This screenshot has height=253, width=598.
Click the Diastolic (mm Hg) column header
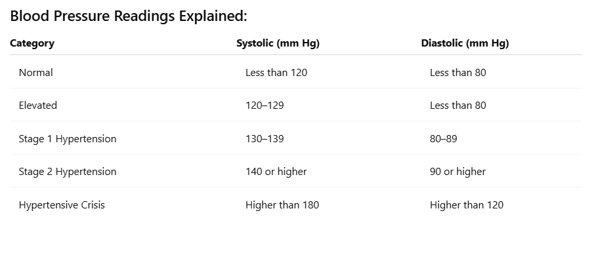465,43
